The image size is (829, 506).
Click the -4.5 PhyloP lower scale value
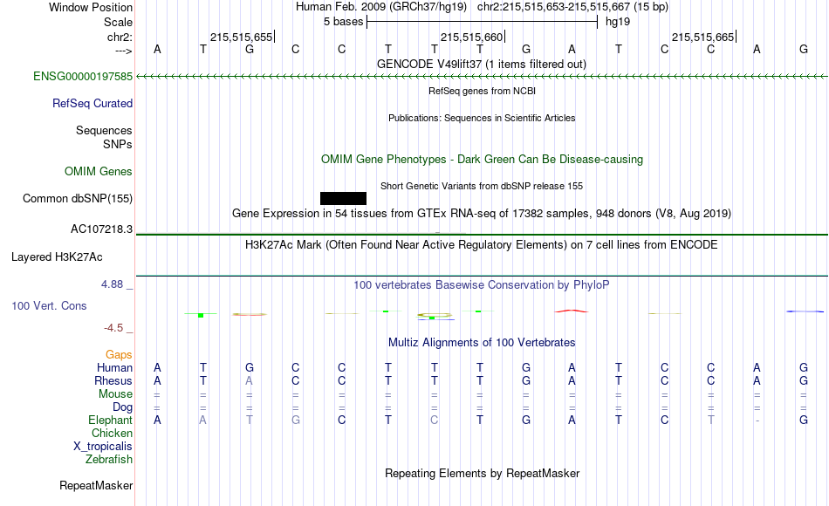pyautogui.click(x=113, y=328)
